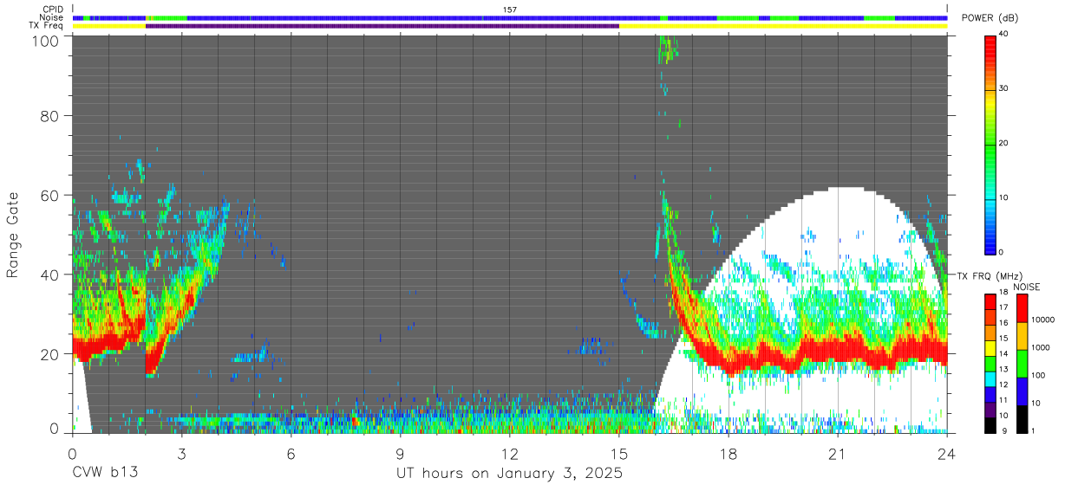The width and height of the screenshot is (1065, 491).
Task: Click the 60 tick on the Range Gate axis
Action: coord(51,196)
